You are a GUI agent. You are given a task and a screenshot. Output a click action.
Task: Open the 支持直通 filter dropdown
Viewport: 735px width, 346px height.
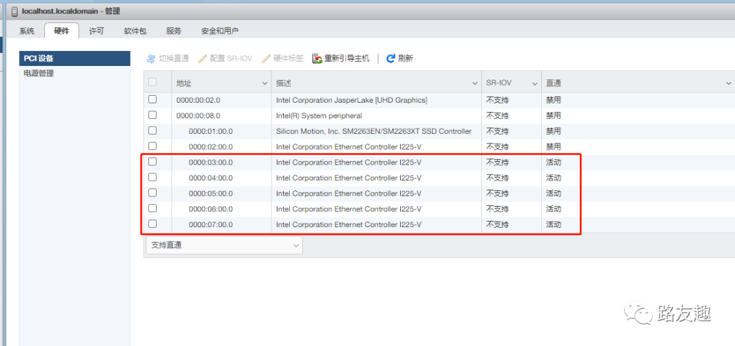click(224, 245)
